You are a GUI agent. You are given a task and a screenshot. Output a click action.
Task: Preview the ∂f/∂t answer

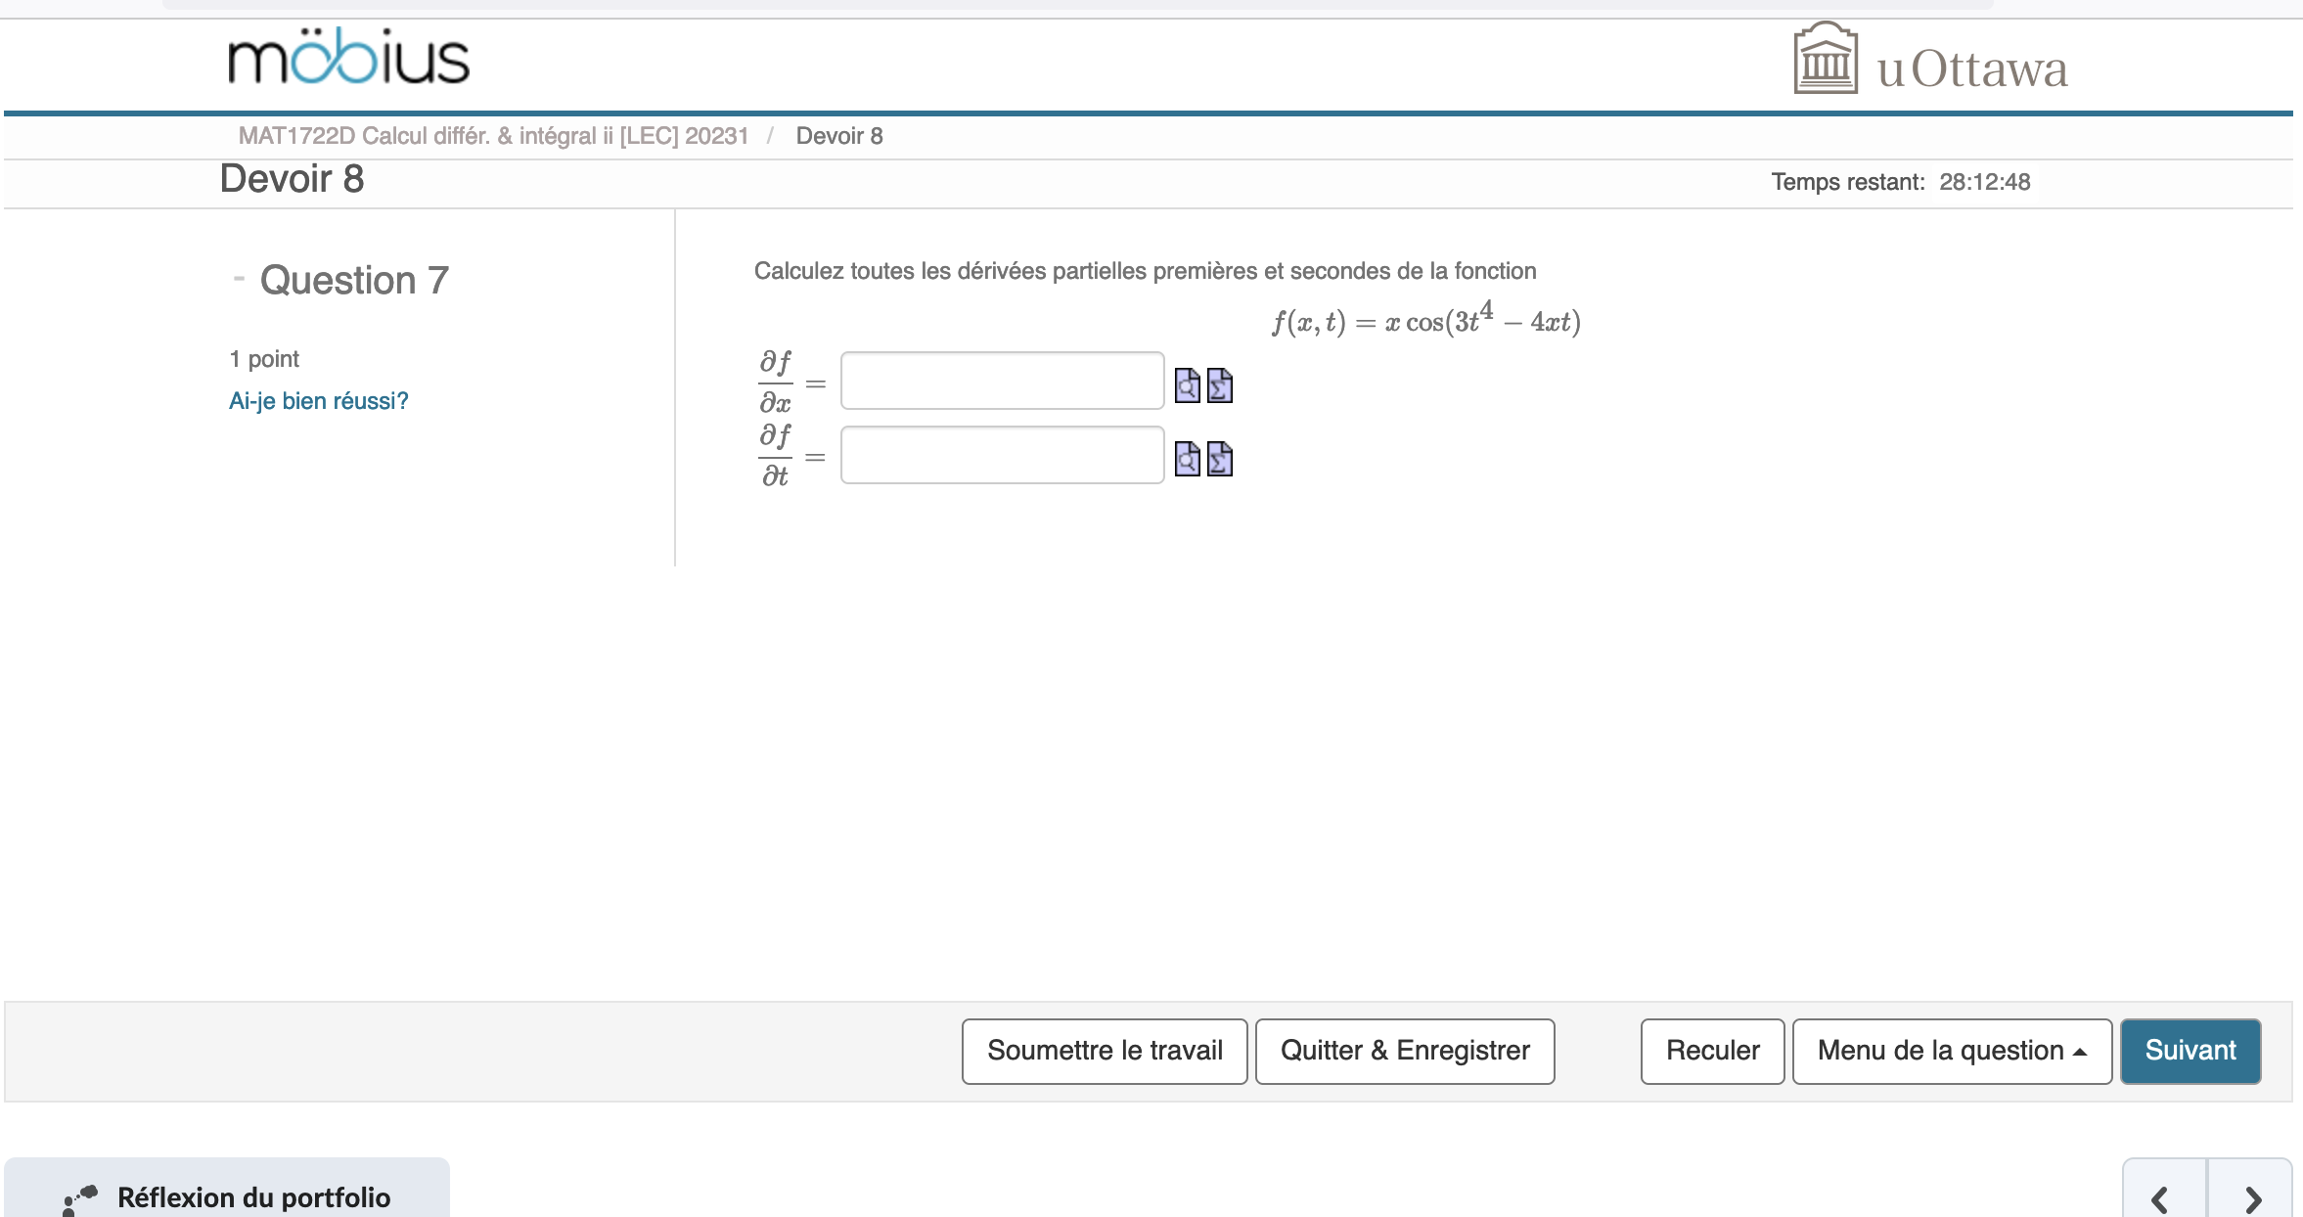click(1187, 461)
